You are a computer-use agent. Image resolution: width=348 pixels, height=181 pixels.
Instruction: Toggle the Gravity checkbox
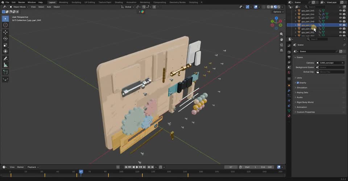point(298,83)
